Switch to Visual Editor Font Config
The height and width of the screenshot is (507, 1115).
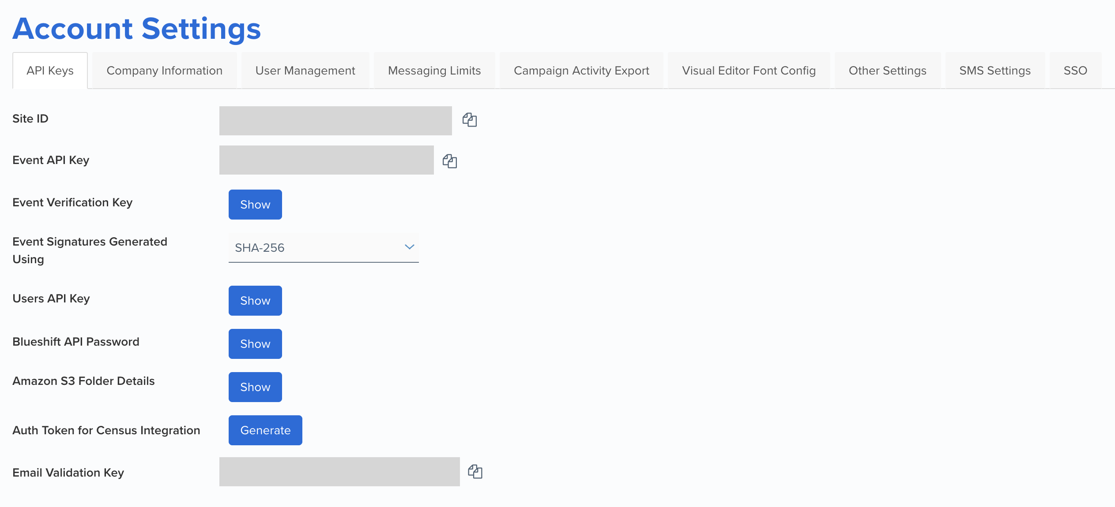pyautogui.click(x=748, y=70)
